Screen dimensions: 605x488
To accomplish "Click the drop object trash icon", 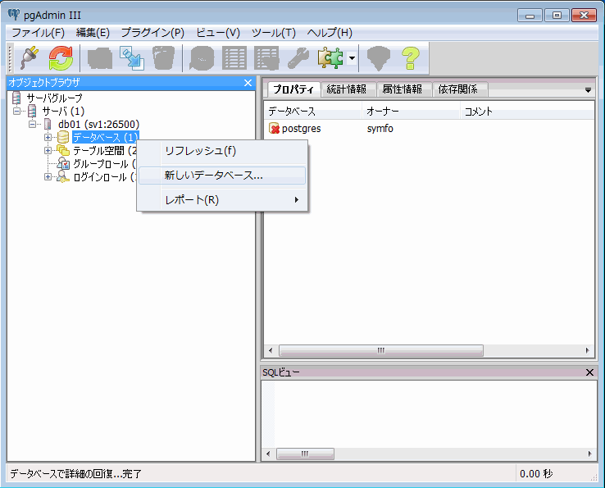I will 164,58.
